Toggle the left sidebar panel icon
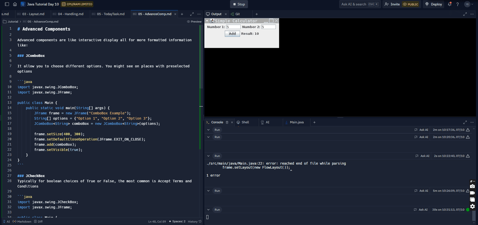Image resolution: width=478 pixels, height=225 pixels. [7, 4]
